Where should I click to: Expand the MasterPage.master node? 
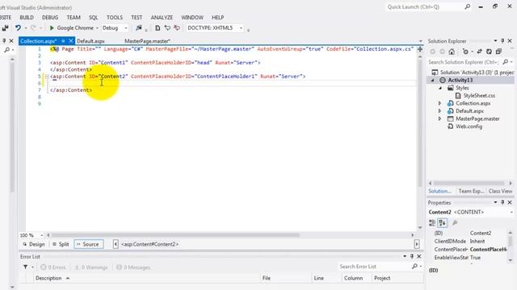[x=439, y=118]
